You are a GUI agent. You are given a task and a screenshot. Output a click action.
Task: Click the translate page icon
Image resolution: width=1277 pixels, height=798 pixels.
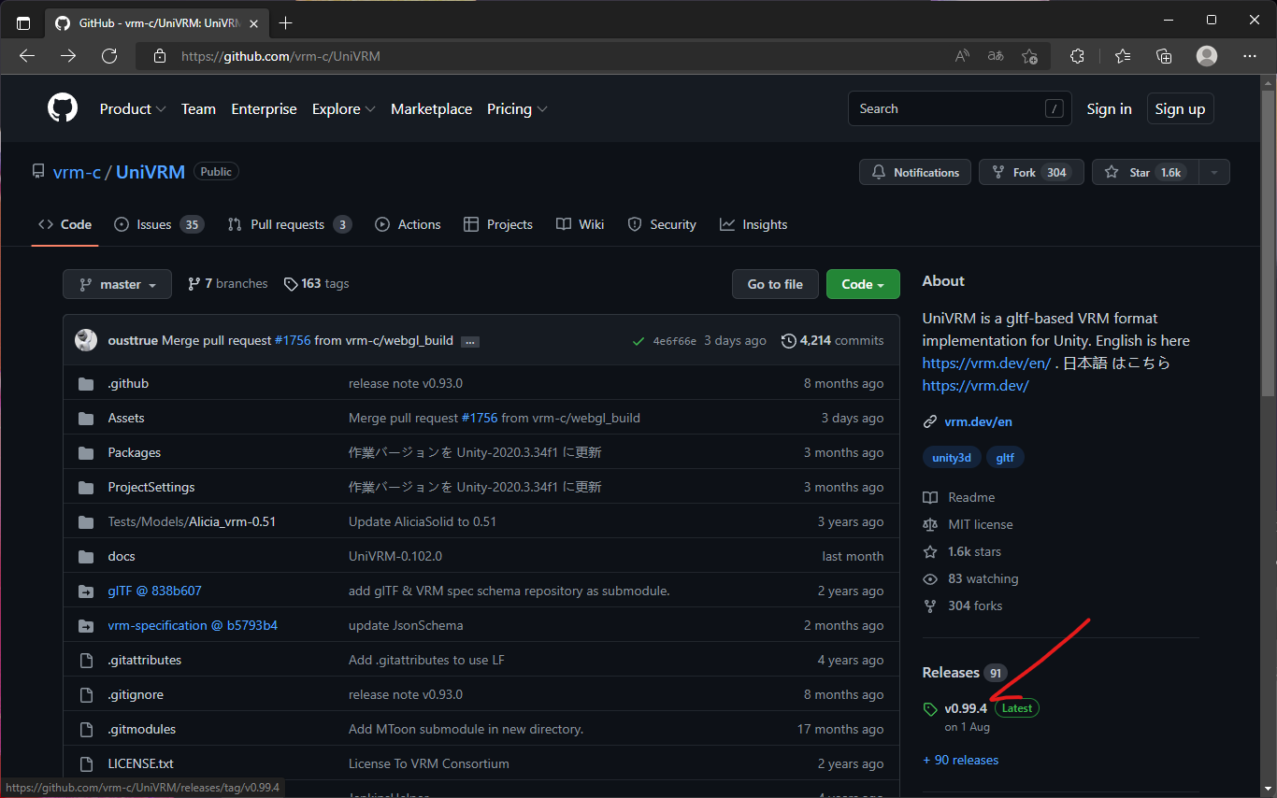pyautogui.click(x=996, y=56)
